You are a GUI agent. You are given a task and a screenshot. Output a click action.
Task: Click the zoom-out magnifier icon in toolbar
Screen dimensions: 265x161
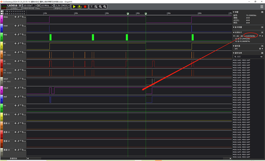[x=100, y=7]
